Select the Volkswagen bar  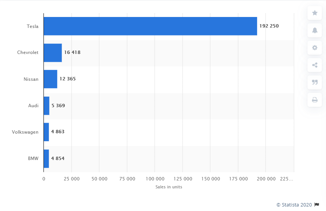pos(47,132)
